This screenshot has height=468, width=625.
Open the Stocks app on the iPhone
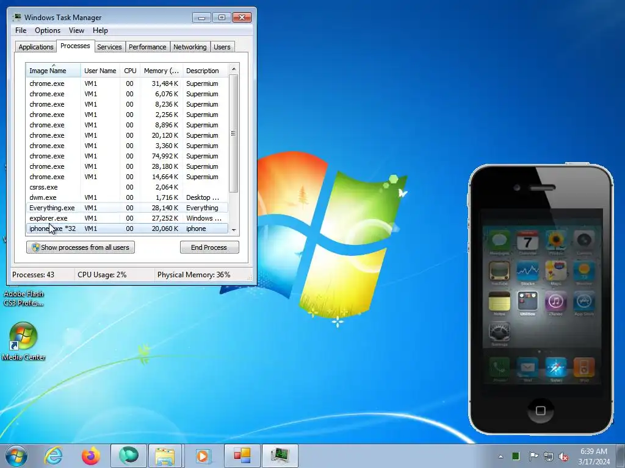[x=528, y=271]
